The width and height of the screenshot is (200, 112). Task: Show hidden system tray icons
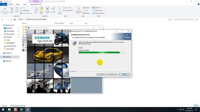click(178, 110)
